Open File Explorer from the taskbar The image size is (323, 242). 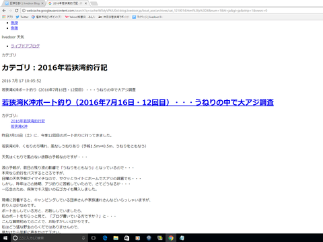pos(116,238)
